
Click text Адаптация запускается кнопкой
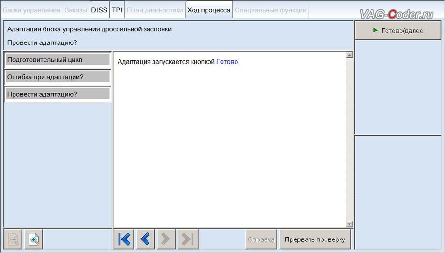[x=166, y=62]
